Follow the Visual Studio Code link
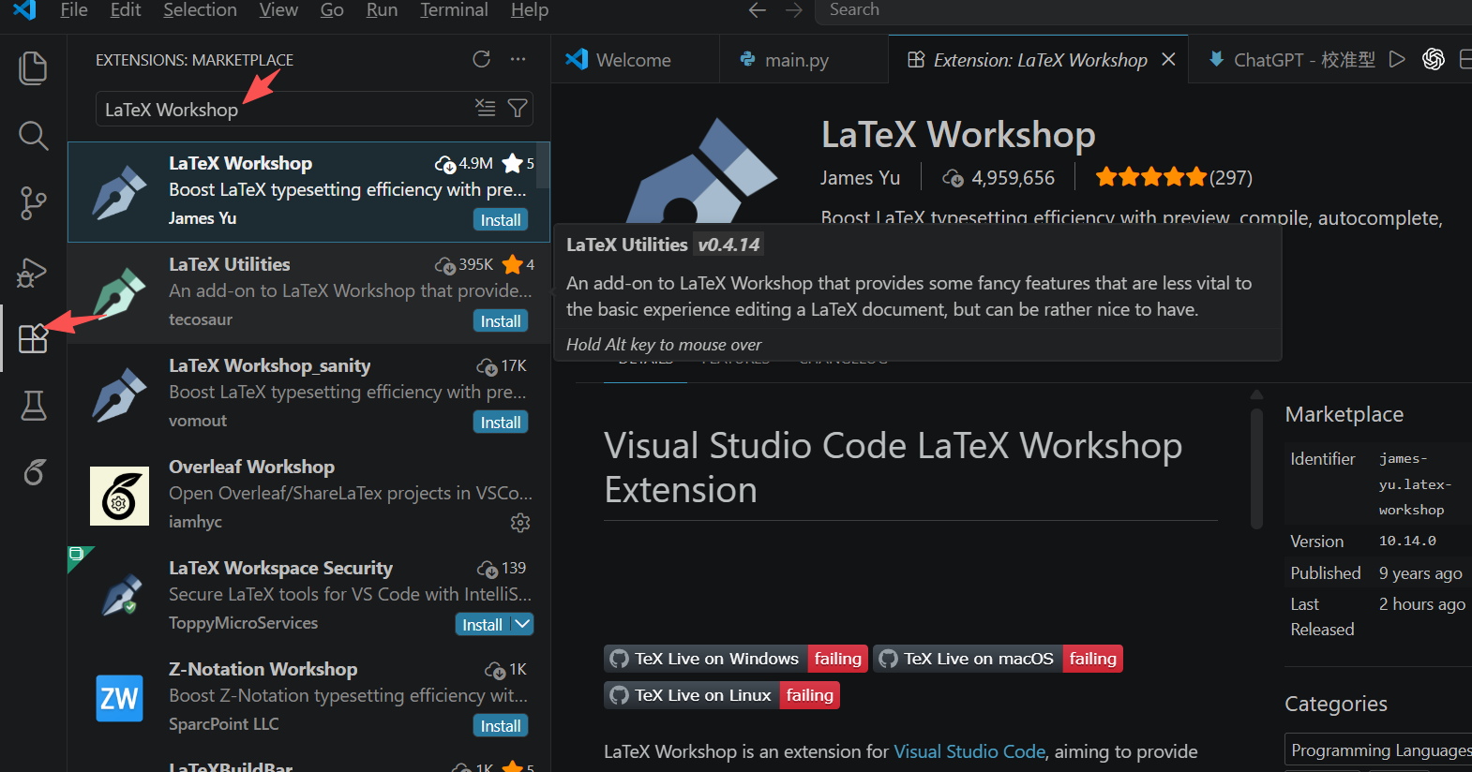Screen dimensions: 1472x772 (969, 751)
